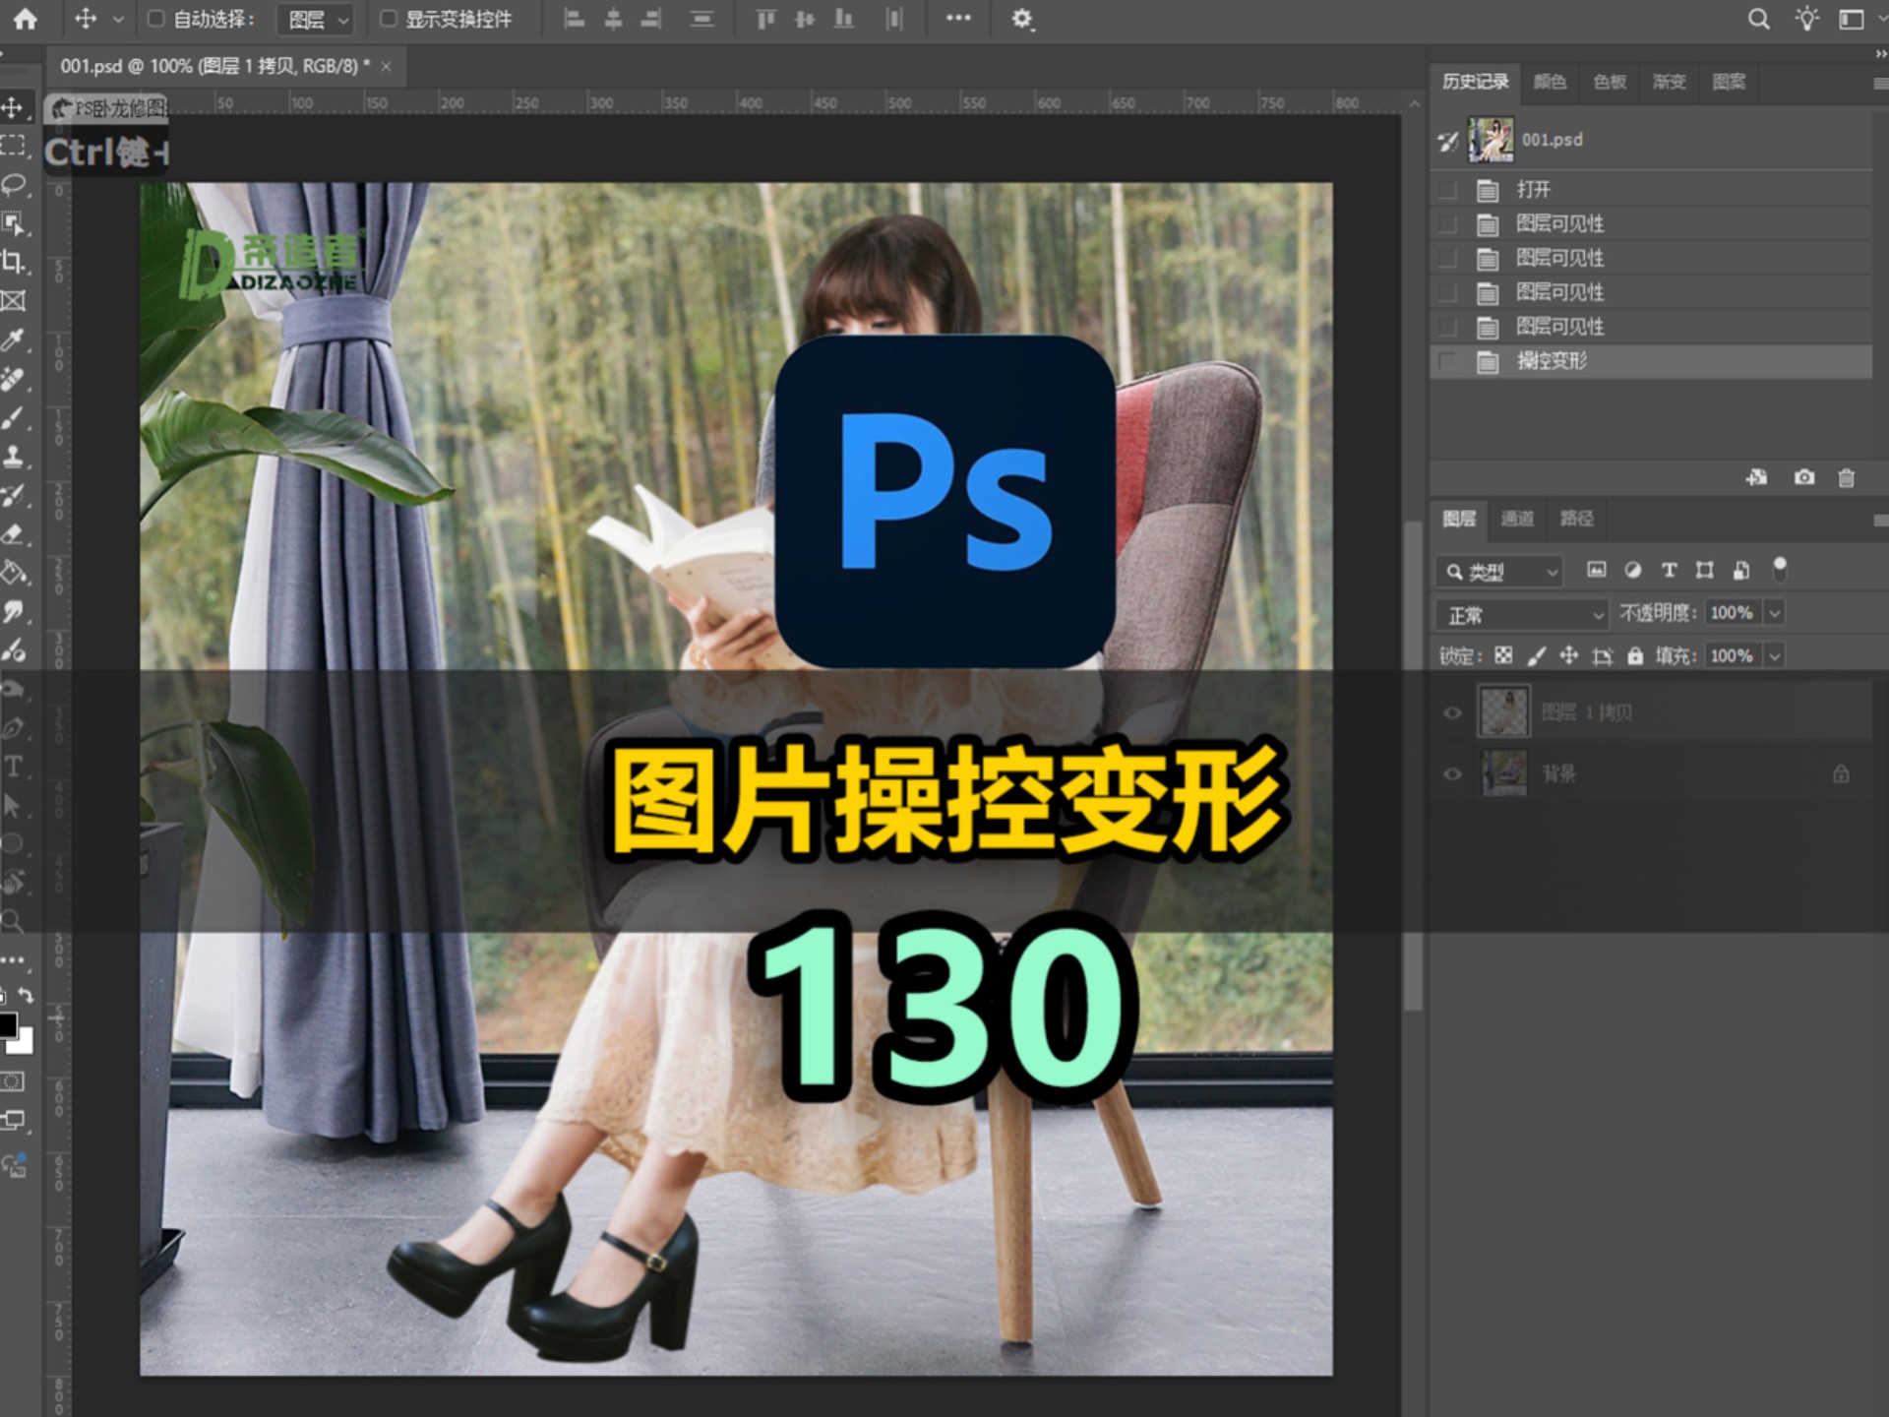
Task: Select the Eraser tool
Action: pos(14,533)
